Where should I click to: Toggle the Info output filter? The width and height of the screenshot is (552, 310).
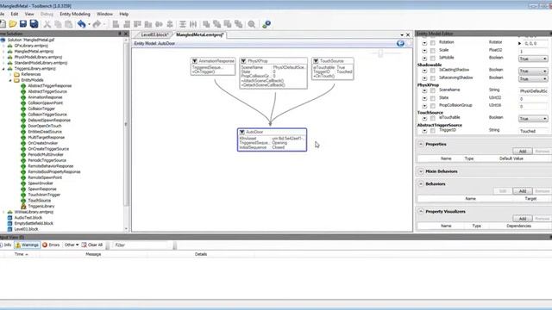coord(6,245)
